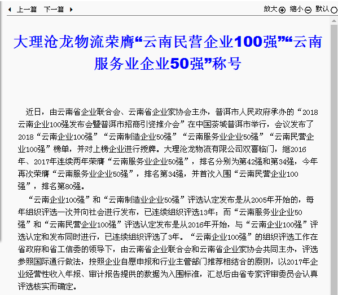The width and height of the screenshot is (338, 295).
Task: Click the minus circle icon next to 缩小
Action: (x=308, y=10)
